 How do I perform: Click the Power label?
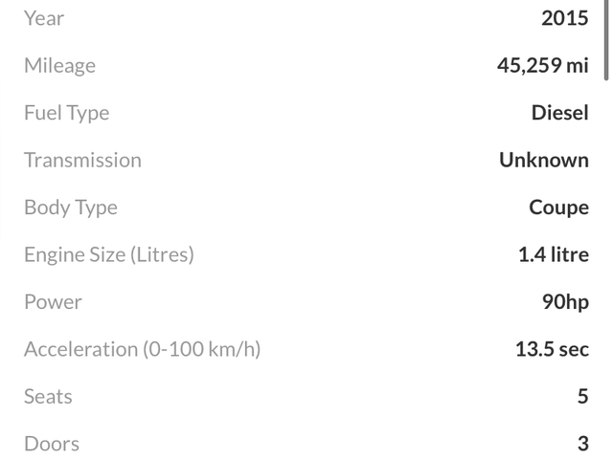53,302
